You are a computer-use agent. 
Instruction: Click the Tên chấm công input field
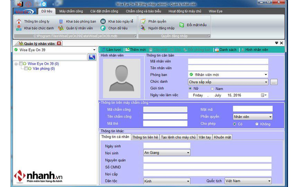click(165, 117)
